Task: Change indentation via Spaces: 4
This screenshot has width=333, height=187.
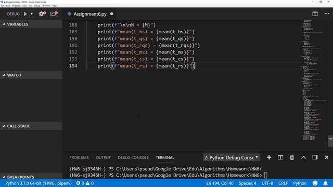Action: tap(247, 183)
